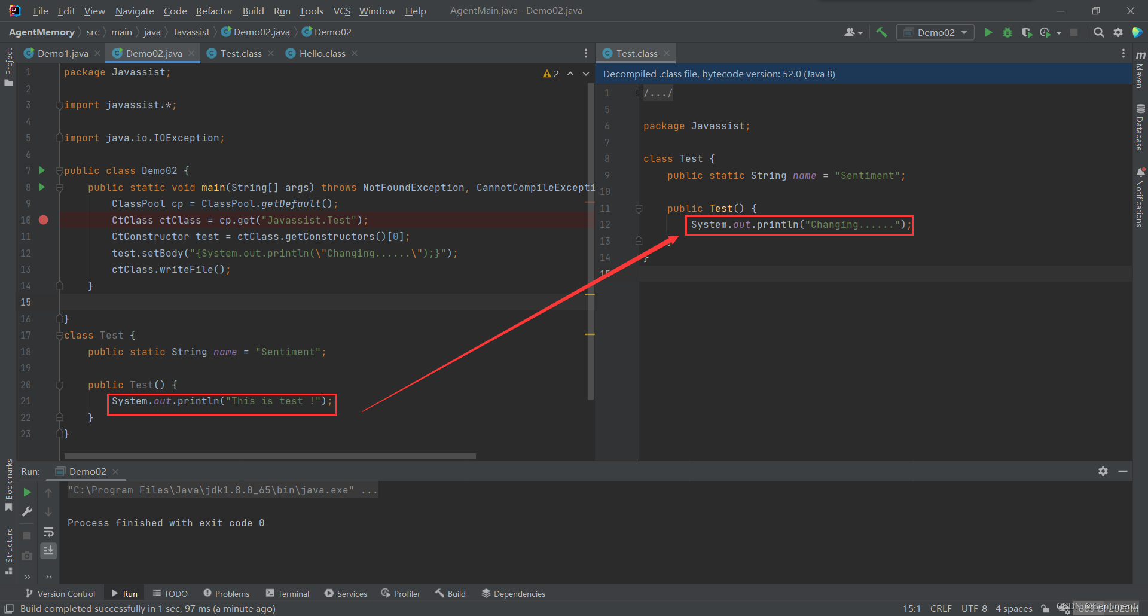Viewport: 1148px width, 616px height.
Task: Open the Maven tool window
Action: pos(1140,69)
